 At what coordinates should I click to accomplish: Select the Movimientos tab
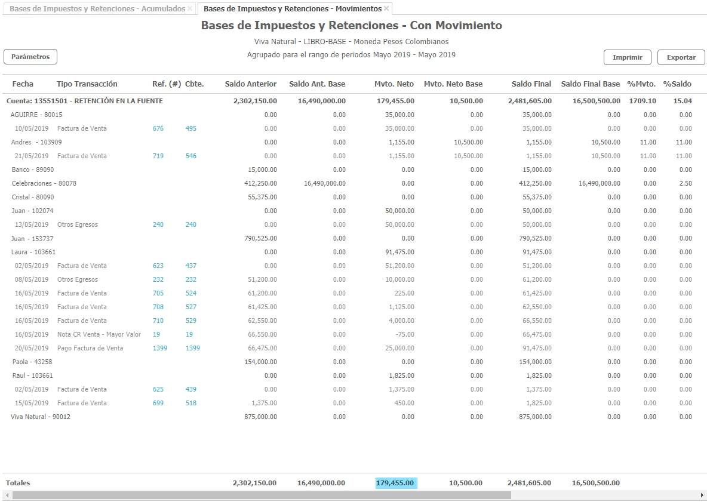pos(292,9)
